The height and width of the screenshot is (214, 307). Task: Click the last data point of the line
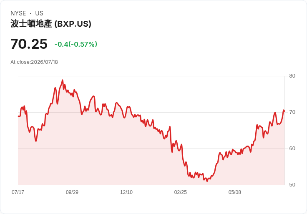point(284,111)
